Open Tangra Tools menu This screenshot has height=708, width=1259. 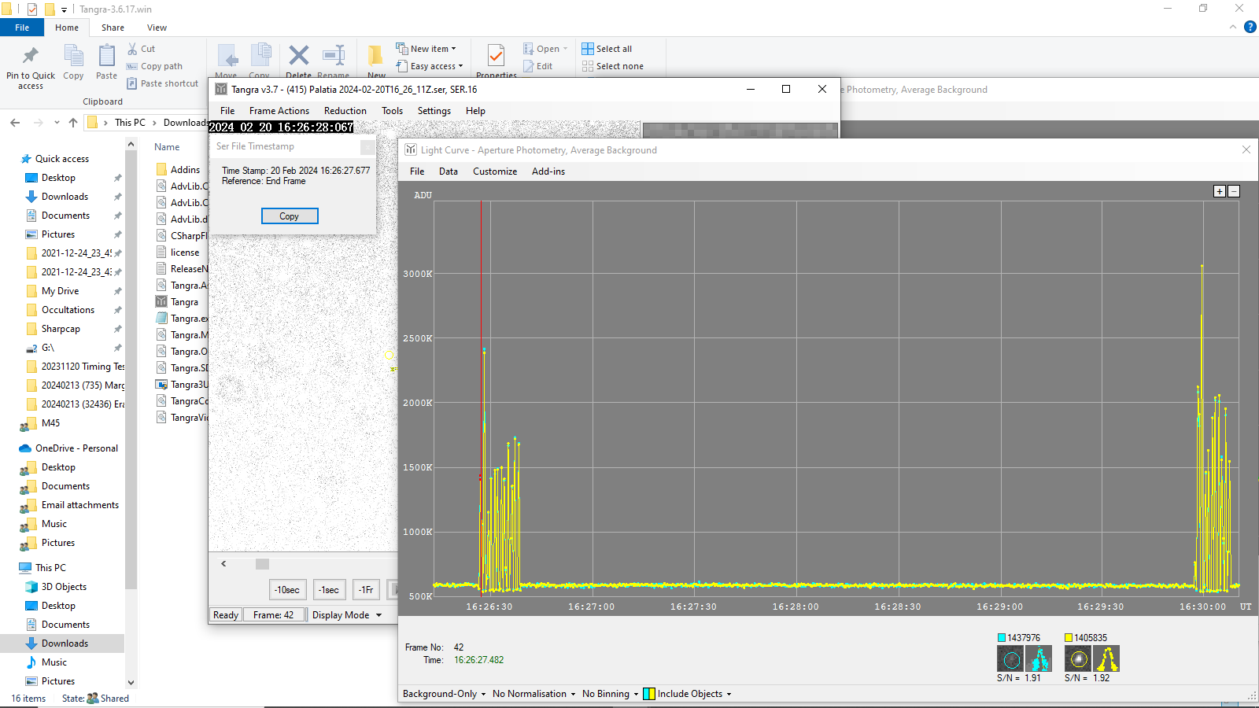(393, 111)
